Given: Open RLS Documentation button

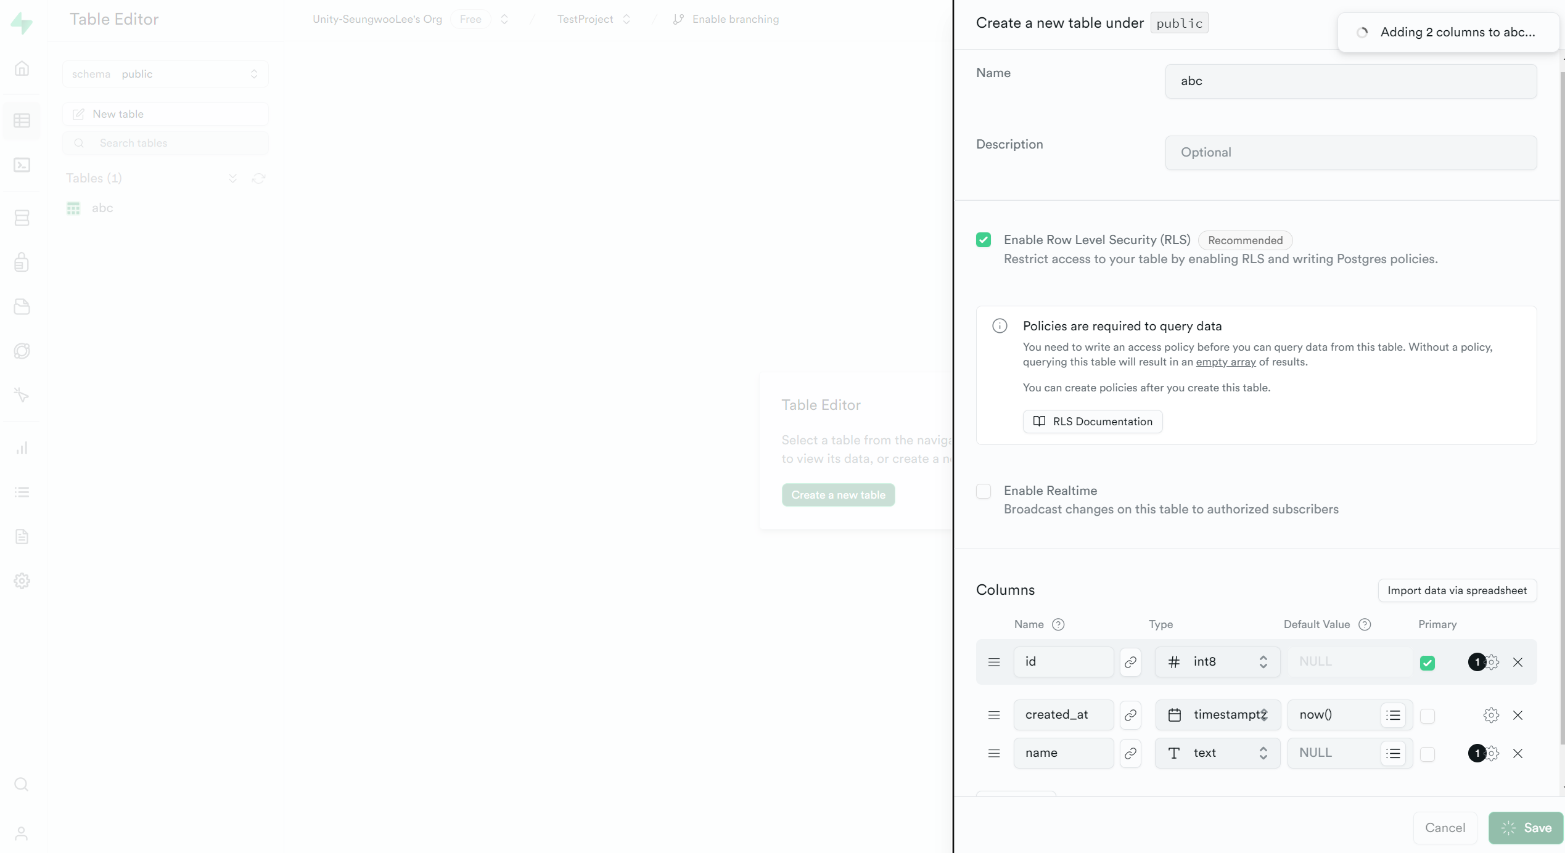Looking at the screenshot, I should [1092, 422].
